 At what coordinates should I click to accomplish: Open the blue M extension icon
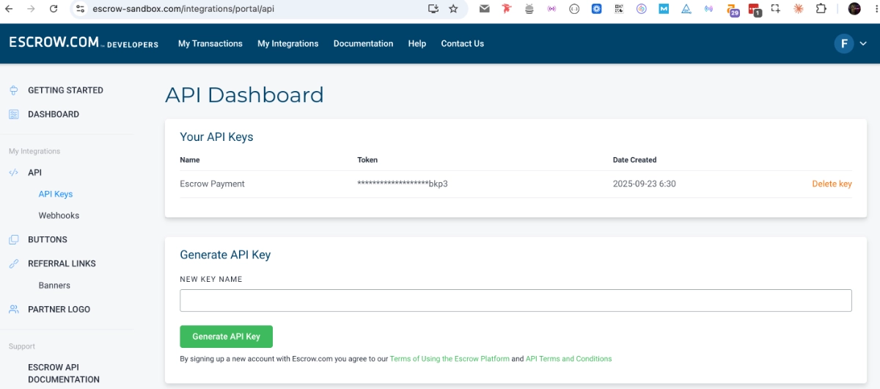point(664,9)
